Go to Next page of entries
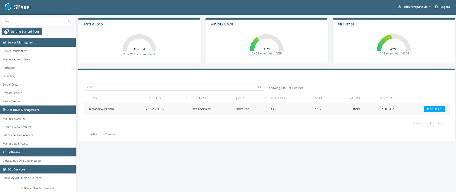The width and height of the screenshot is (456, 192). click(x=440, y=124)
